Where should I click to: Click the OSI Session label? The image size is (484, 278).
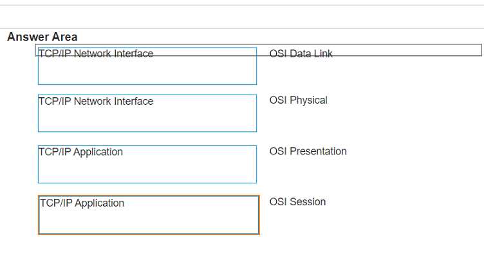pyautogui.click(x=297, y=202)
